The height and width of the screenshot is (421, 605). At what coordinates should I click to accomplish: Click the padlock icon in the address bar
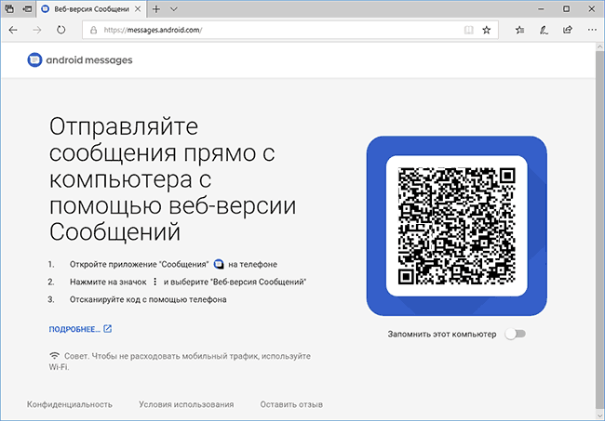93,30
